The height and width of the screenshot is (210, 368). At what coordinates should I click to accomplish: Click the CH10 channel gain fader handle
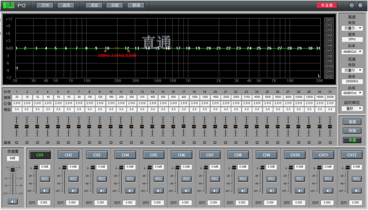click(x=291, y=167)
